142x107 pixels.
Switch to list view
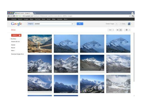click(x=118, y=30)
